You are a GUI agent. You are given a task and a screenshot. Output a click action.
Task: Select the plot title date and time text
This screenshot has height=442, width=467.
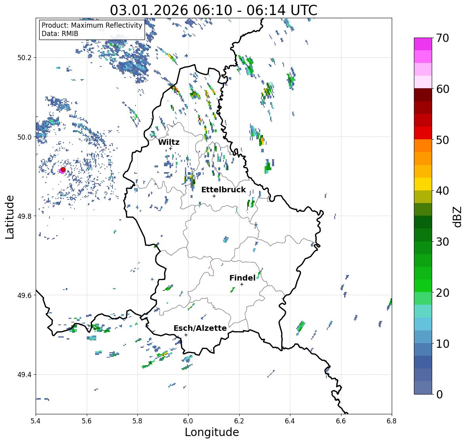tap(213, 10)
